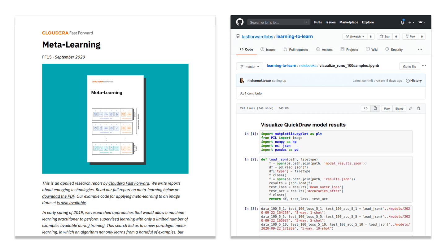Open the user avatar menu
446x251 pixels.
[x=422, y=22]
